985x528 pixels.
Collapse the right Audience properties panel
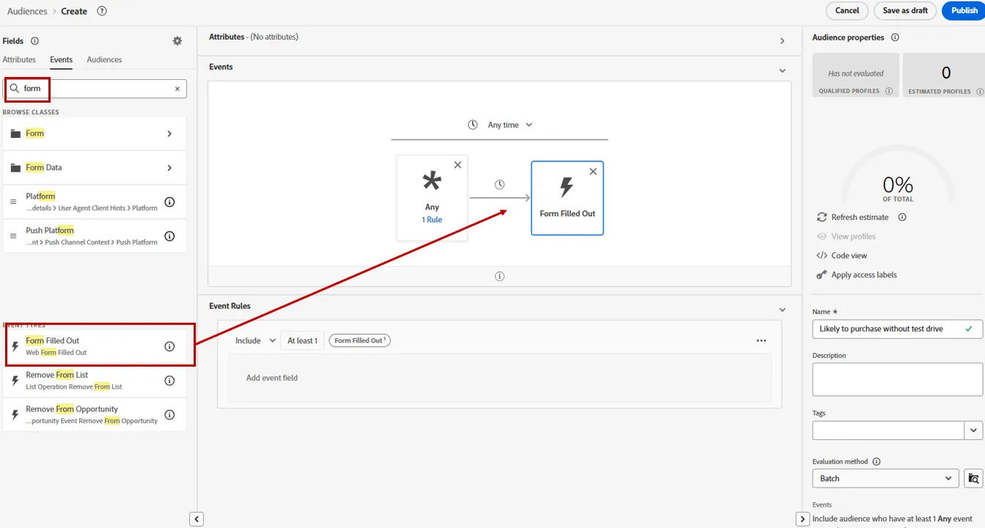pyautogui.click(x=803, y=519)
